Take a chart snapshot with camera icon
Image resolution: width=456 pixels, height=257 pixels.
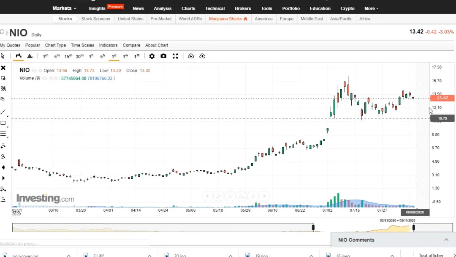pos(163,56)
